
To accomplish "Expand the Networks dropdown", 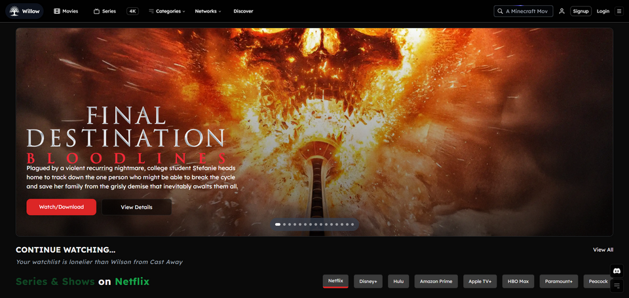I will [x=208, y=11].
